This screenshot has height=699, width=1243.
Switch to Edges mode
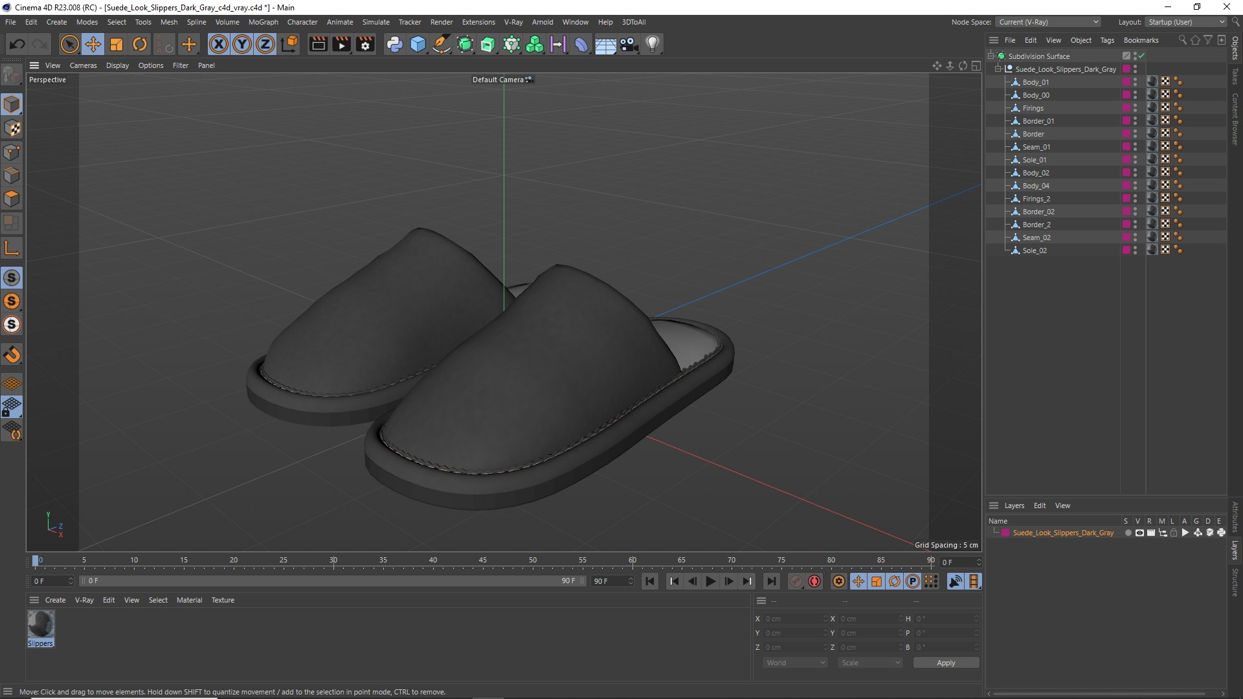12,175
